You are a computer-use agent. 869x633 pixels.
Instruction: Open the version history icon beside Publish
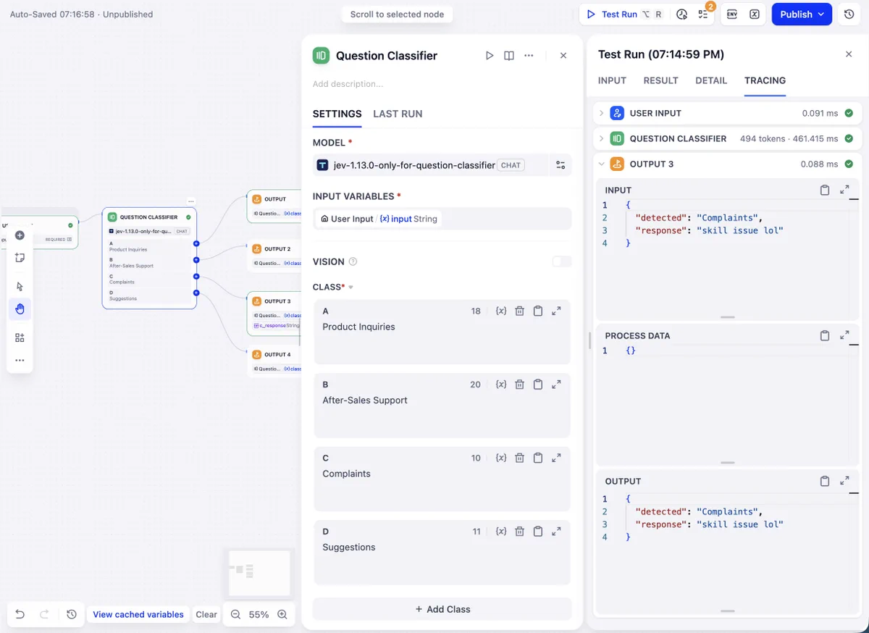pyautogui.click(x=849, y=14)
